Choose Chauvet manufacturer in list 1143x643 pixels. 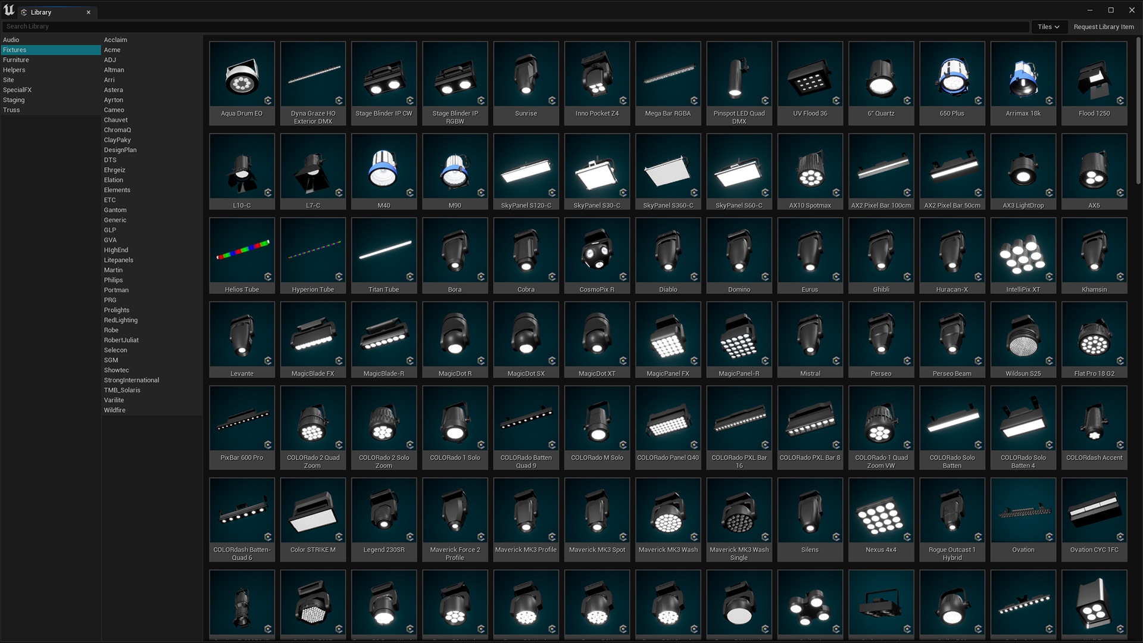[x=116, y=120]
